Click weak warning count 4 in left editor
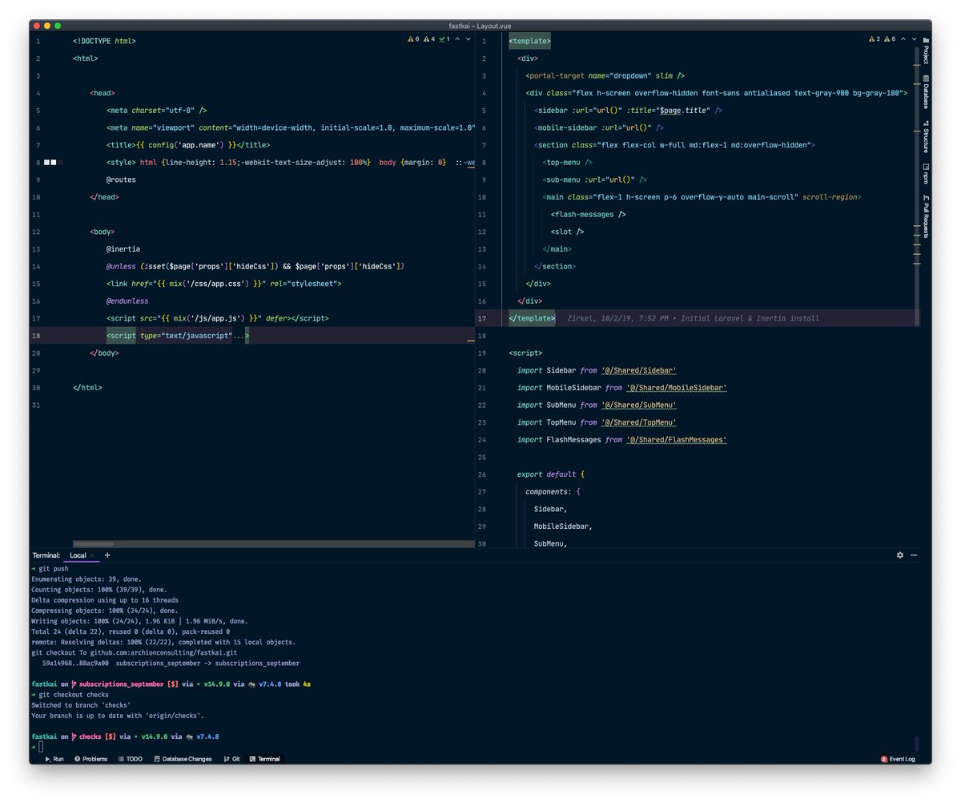Image resolution: width=961 pixels, height=803 pixels. [x=429, y=39]
